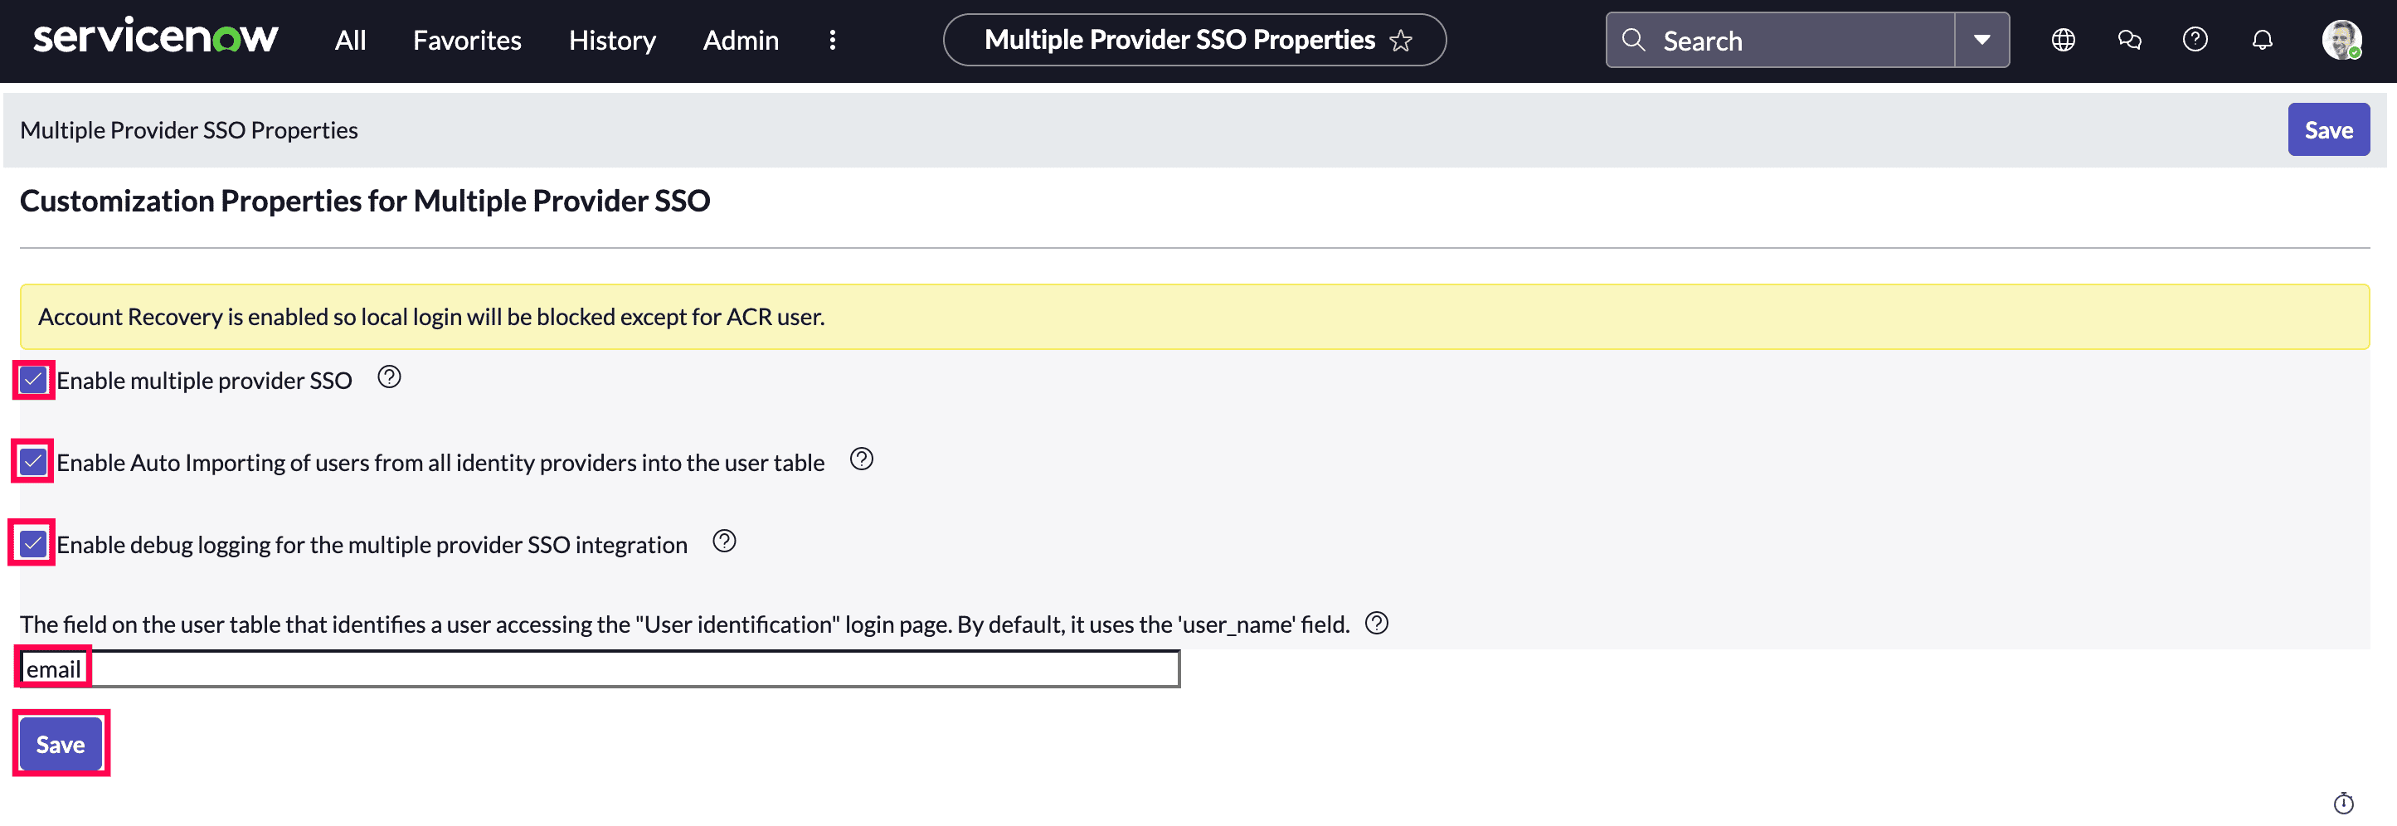The image size is (2397, 826).
Task: Click the favorite star icon in title pill
Action: [1400, 41]
